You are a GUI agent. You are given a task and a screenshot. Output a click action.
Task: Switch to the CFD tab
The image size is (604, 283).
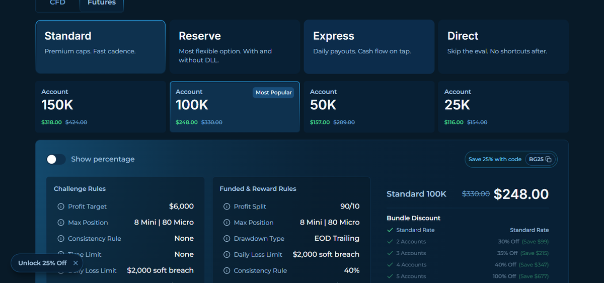click(x=57, y=3)
